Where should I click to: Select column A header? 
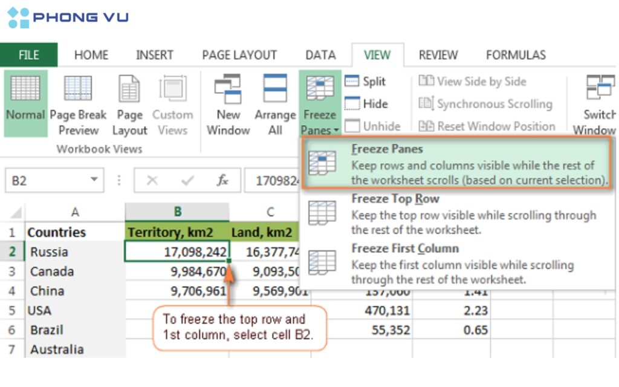tap(75, 212)
